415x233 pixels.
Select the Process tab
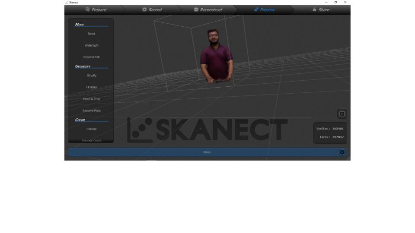pyautogui.click(x=265, y=10)
